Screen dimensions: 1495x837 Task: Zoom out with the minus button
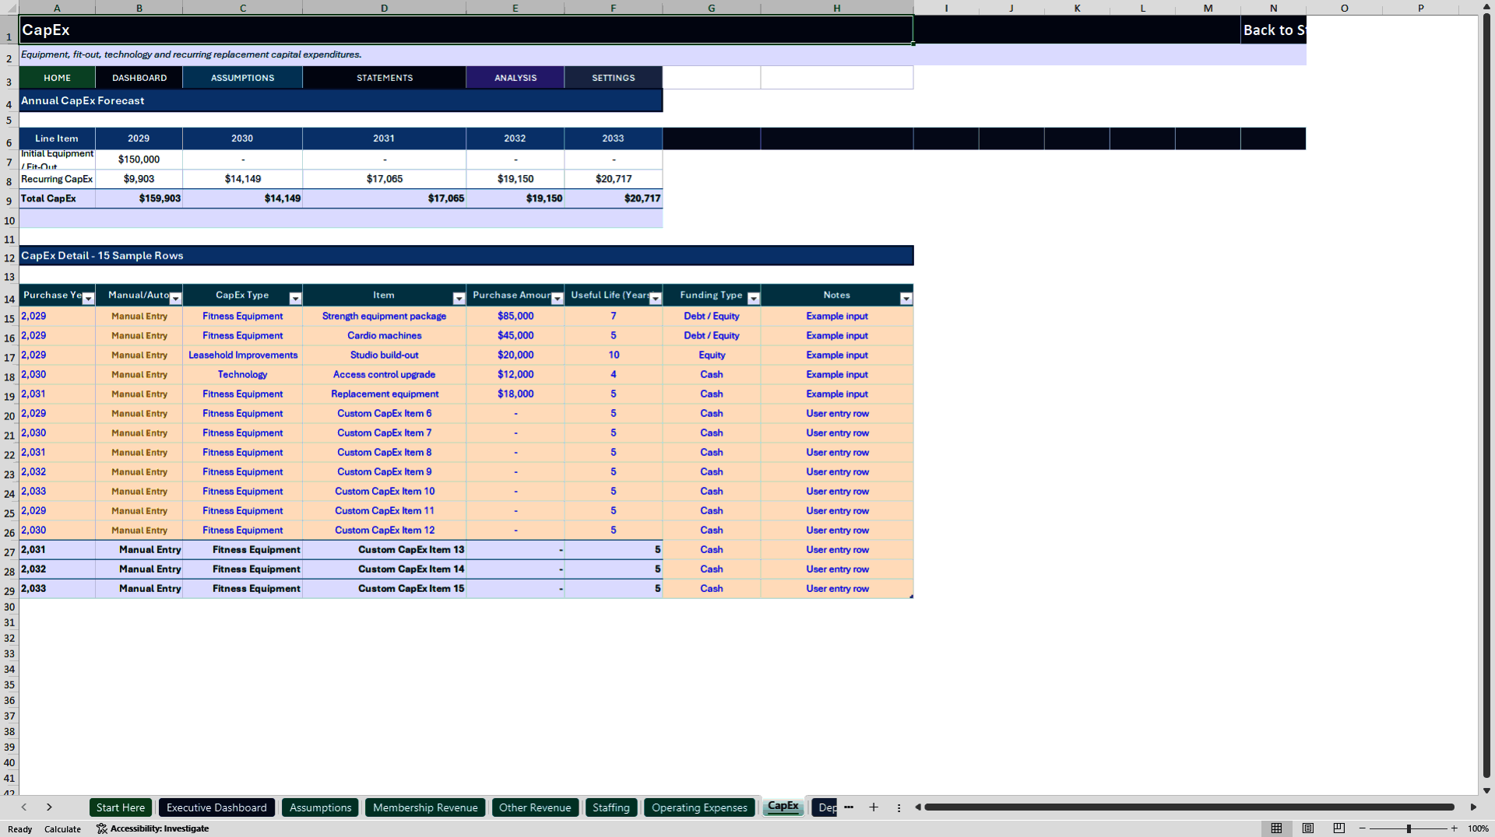click(x=1363, y=828)
